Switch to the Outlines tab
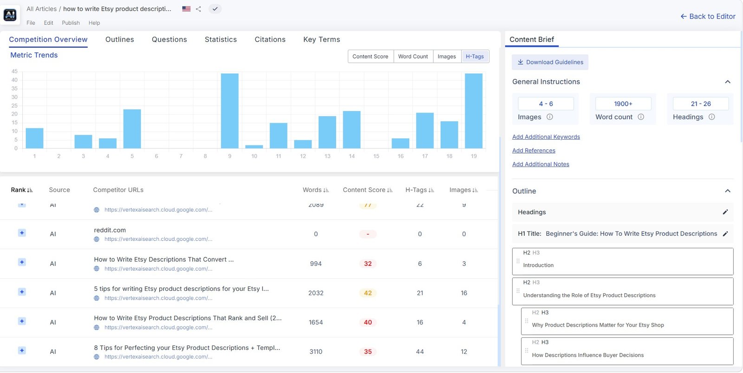This screenshot has width=743, height=373. point(120,39)
